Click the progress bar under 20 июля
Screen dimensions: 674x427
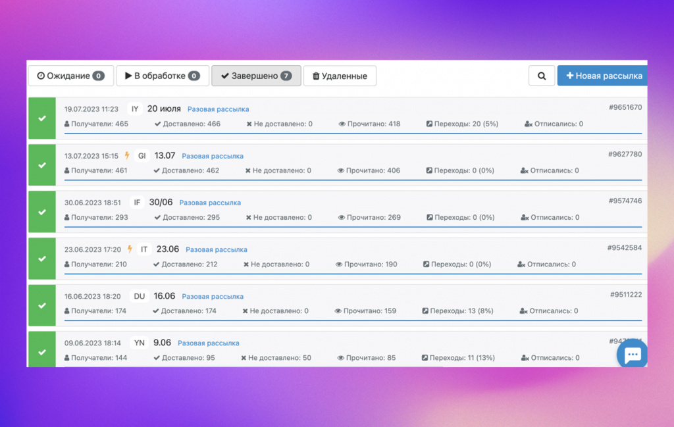click(x=353, y=134)
